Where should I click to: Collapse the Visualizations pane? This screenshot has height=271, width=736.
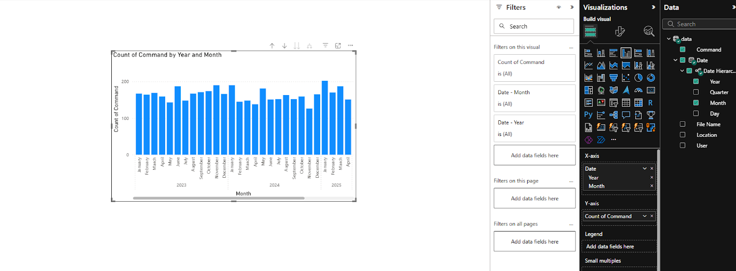(x=653, y=7)
